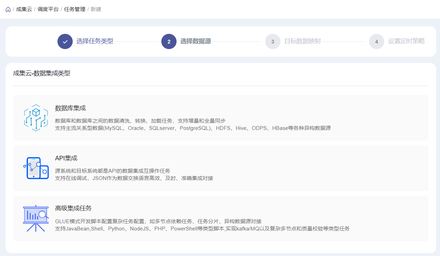This screenshot has width=440, height=256.
Task: Click the home icon in breadcrumb
Action: (x=8, y=9)
